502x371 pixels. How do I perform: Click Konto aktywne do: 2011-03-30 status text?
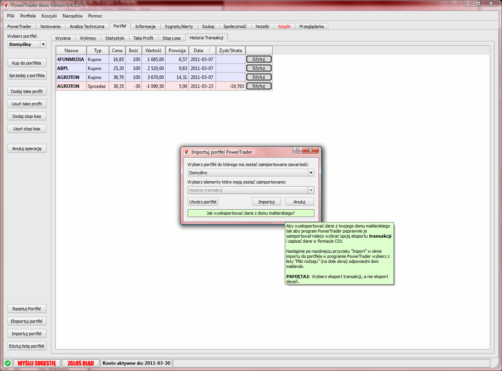pyautogui.click(x=137, y=363)
